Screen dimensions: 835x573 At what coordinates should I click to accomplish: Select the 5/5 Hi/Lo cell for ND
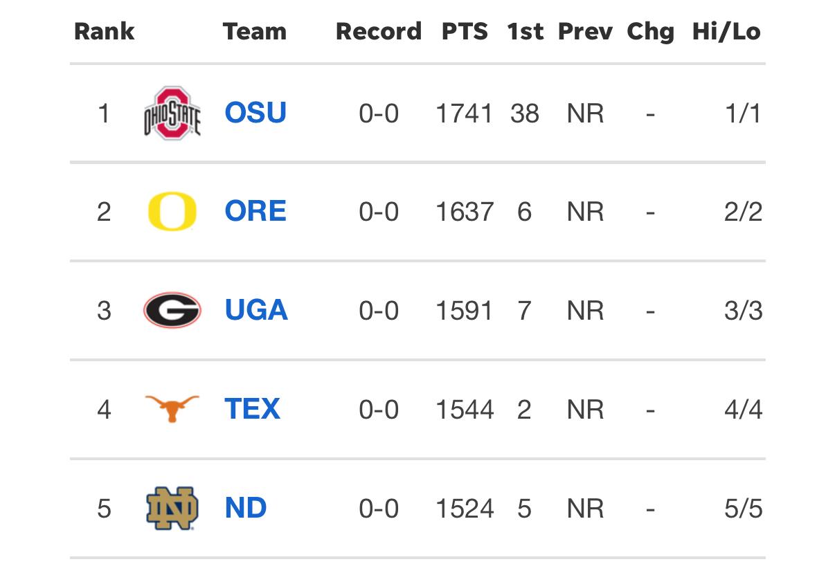(x=744, y=509)
